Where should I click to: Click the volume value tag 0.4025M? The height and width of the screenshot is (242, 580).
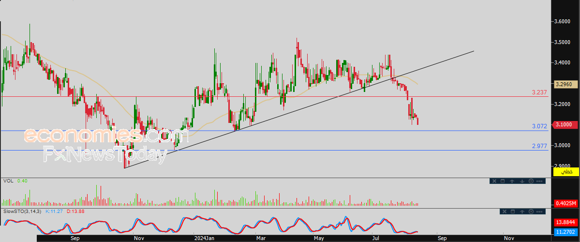point(565,203)
